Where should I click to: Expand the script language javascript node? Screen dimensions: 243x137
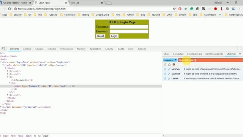1,107
